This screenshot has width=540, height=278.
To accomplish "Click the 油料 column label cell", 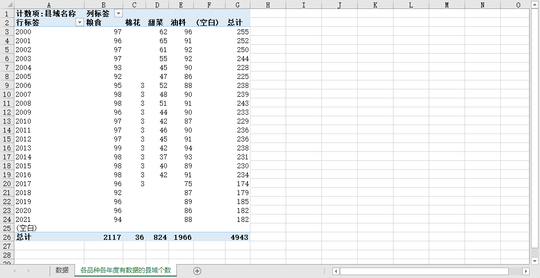I will coord(181,22).
